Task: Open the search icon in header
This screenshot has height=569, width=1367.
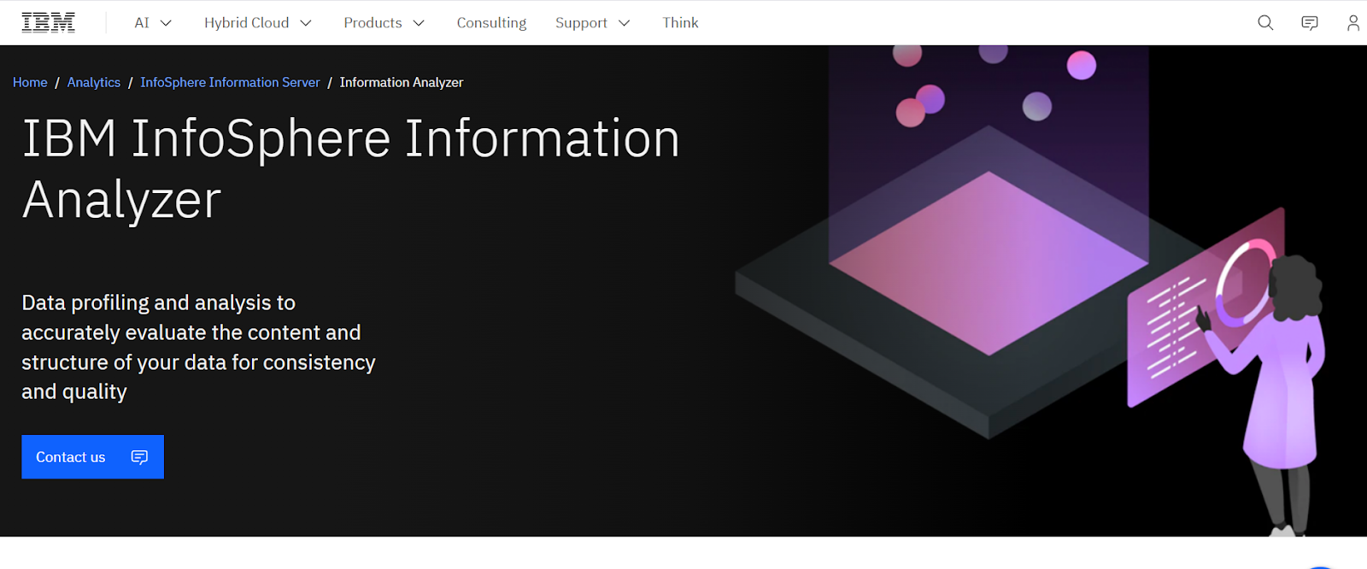Action: coord(1265,23)
